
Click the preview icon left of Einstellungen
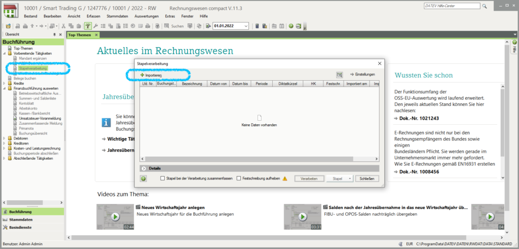point(339,75)
